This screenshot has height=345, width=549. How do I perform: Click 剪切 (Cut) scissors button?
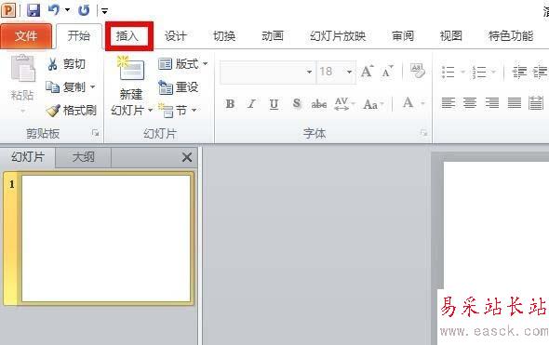(66, 63)
